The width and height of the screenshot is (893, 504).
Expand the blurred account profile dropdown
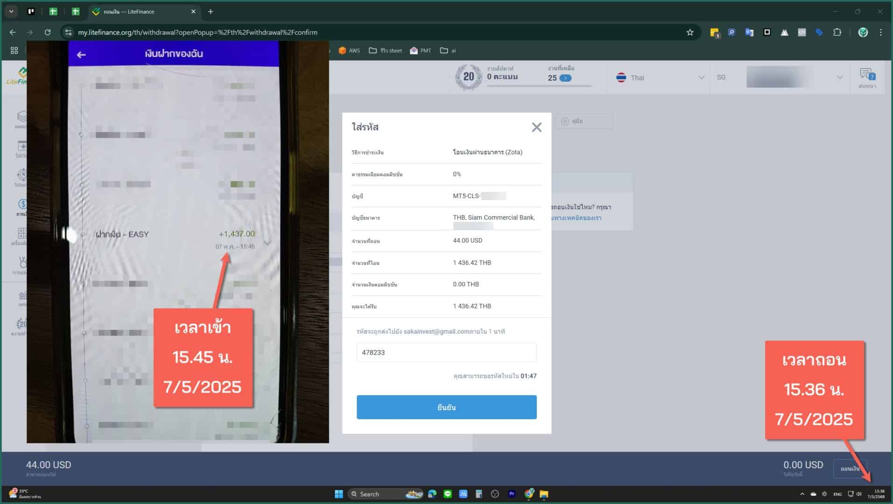[x=795, y=77]
